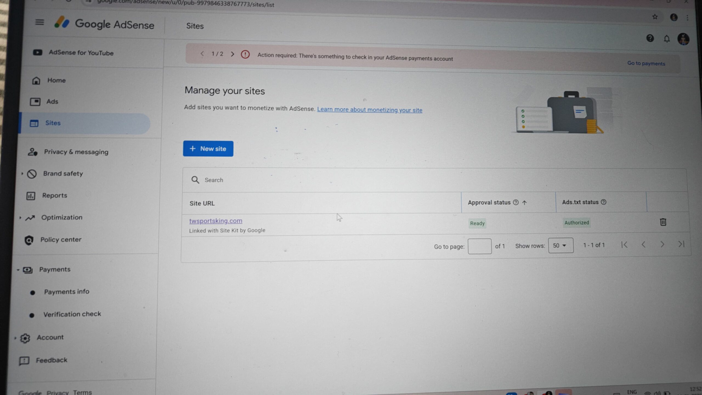Expand the Optimization arrow
The height and width of the screenshot is (395, 702).
(20, 218)
